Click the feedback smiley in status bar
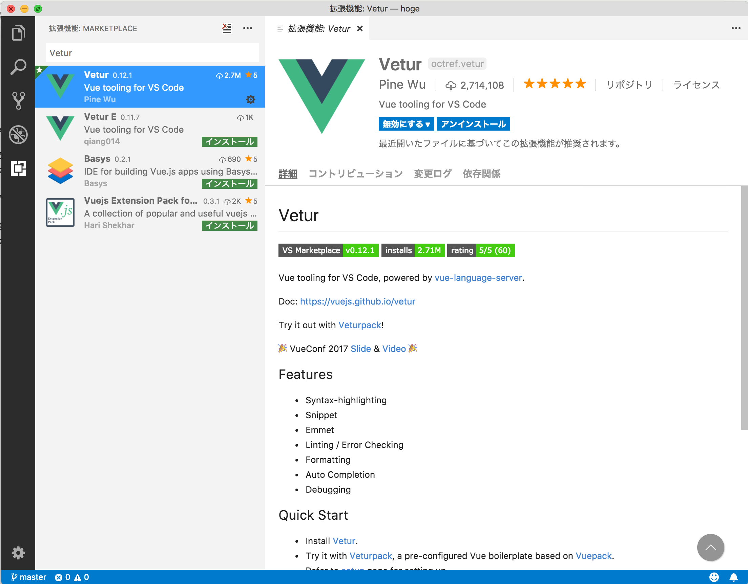Viewport: 748px width, 584px height. pyautogui.click(x=714, y=577)
